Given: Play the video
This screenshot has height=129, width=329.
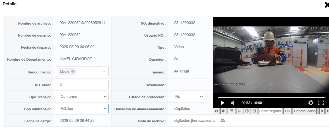Looking at the screenshot, I should click(223, 103).
